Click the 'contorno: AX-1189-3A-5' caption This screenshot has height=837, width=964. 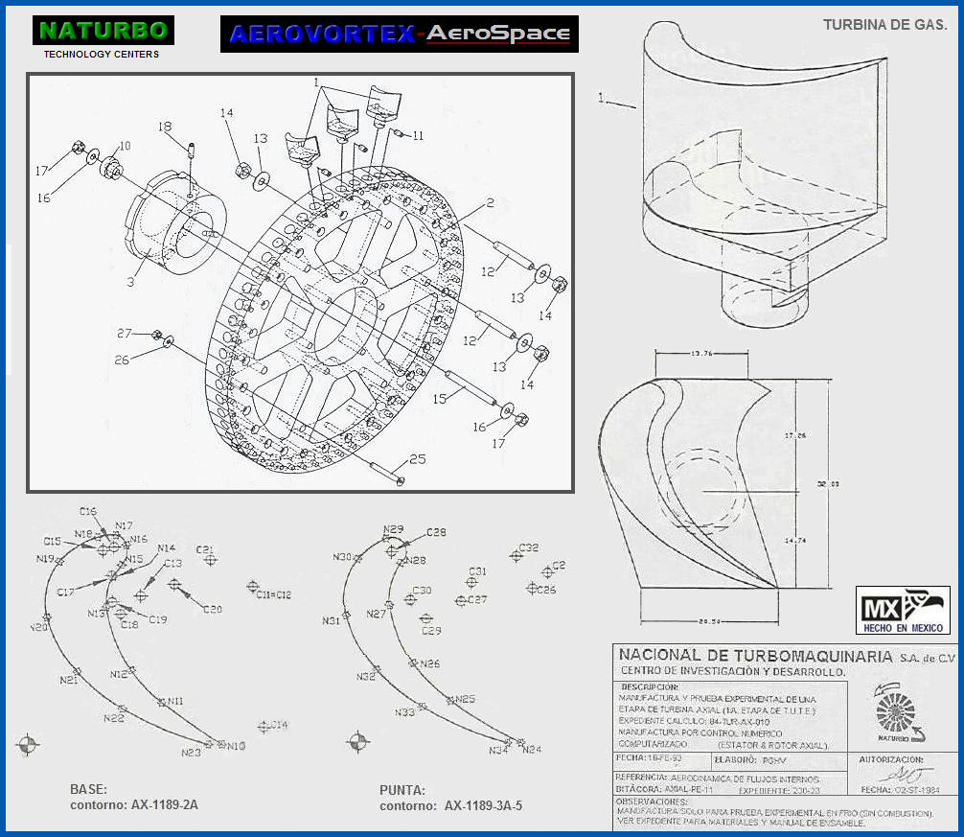[x=450, y=805]
